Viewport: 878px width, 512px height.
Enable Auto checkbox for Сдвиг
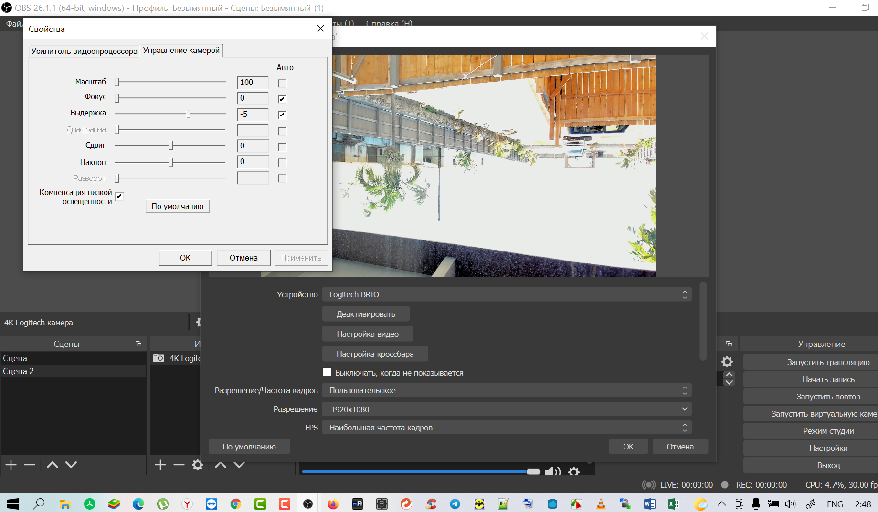pyautogui.click(x=282, y=146)
